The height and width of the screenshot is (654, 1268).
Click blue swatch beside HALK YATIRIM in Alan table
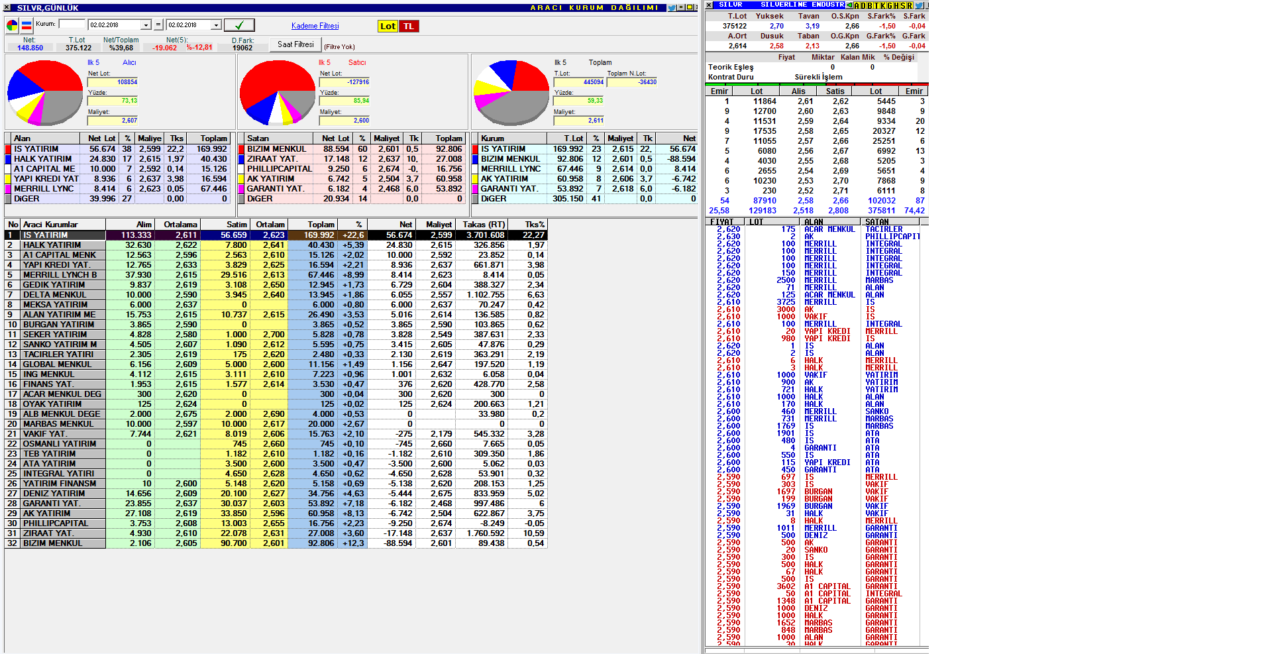[x=9, y=159]
